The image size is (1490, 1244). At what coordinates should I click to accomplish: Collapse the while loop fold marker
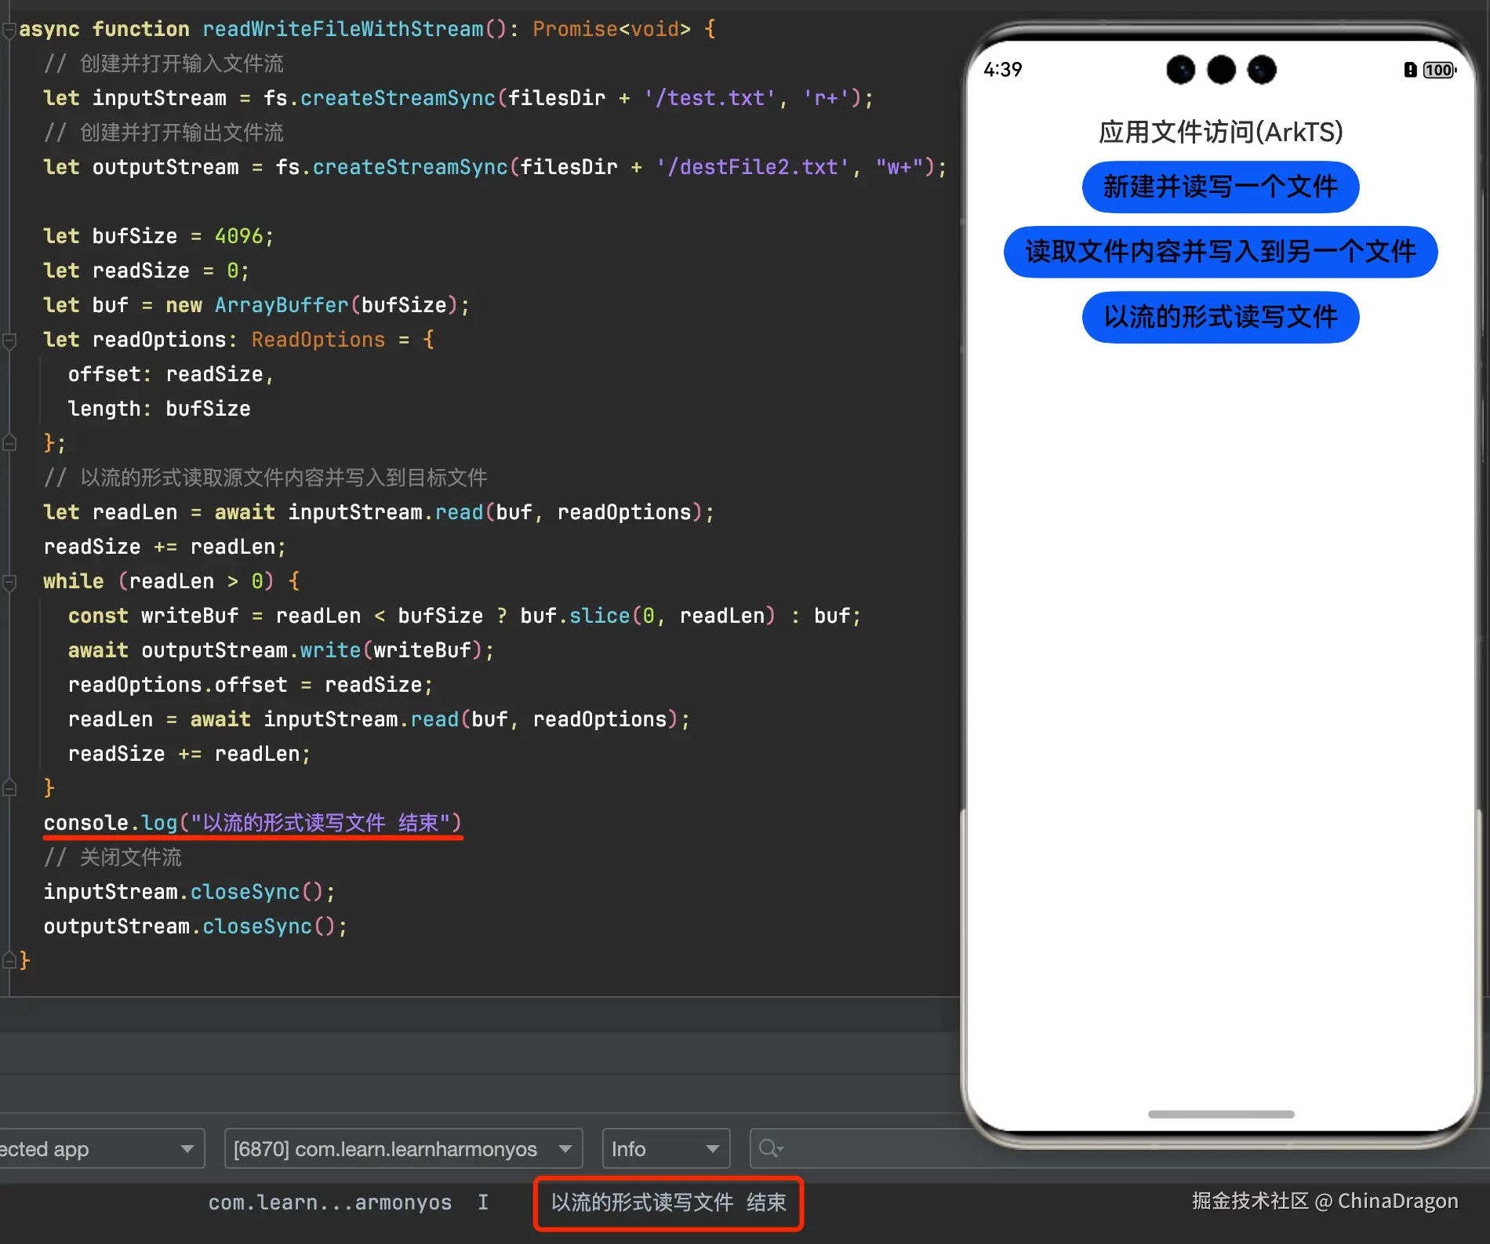click(x=9, y=583)
